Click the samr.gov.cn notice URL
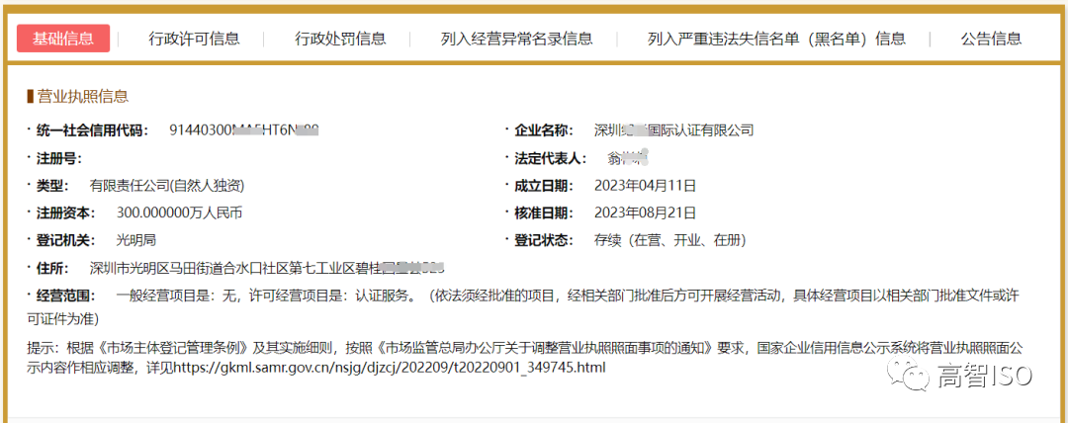The image size is (1068, 423). [x=390, y=367]
